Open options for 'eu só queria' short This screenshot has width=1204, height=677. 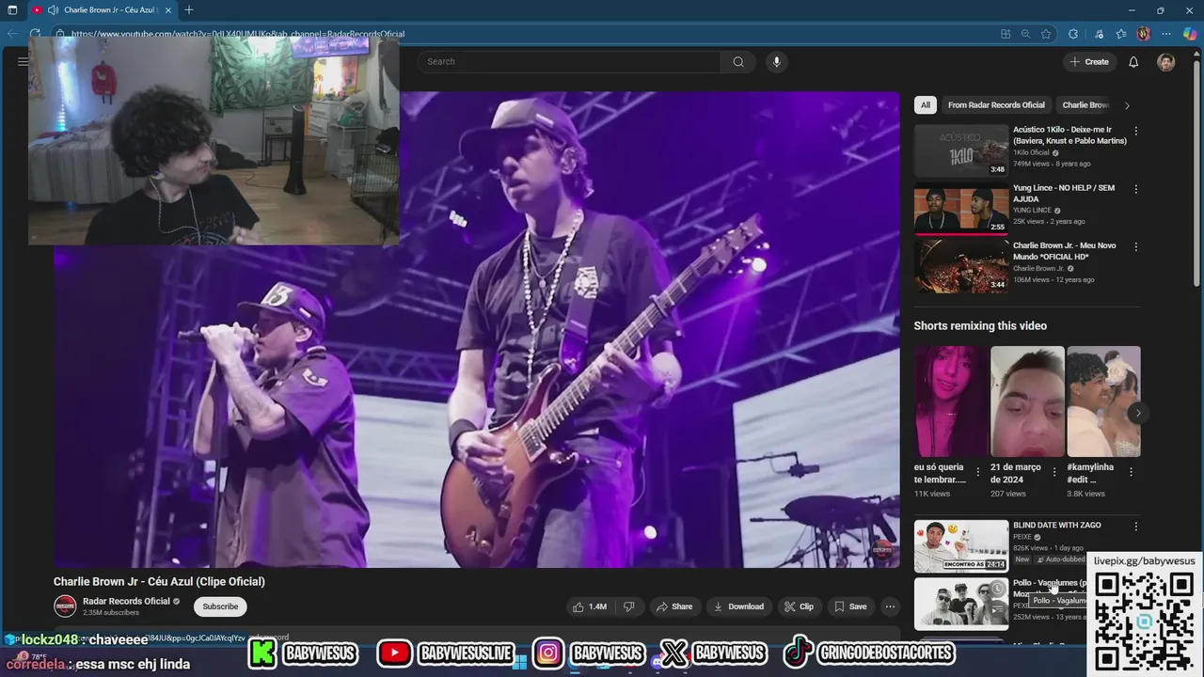[x=977, y=472]
